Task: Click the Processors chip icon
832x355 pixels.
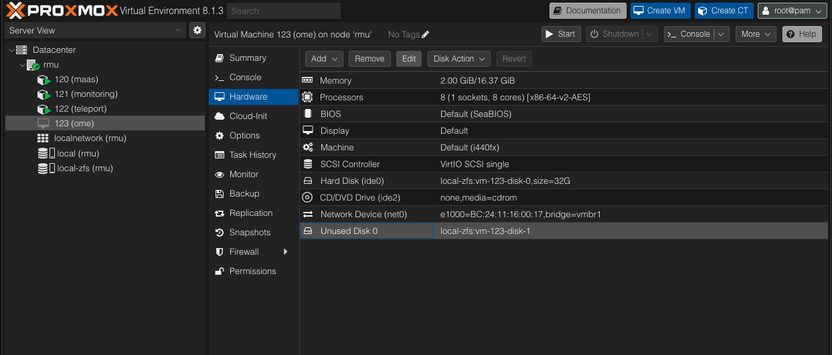Action: [308, 97]
